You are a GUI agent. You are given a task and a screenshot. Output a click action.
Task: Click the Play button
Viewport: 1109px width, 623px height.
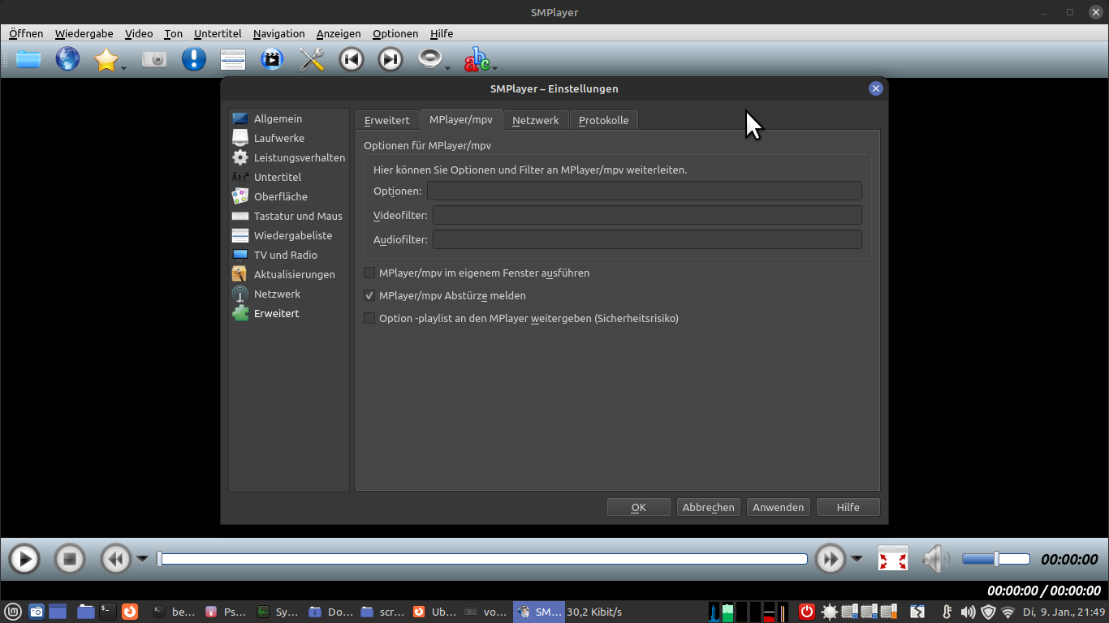point(24,559)
